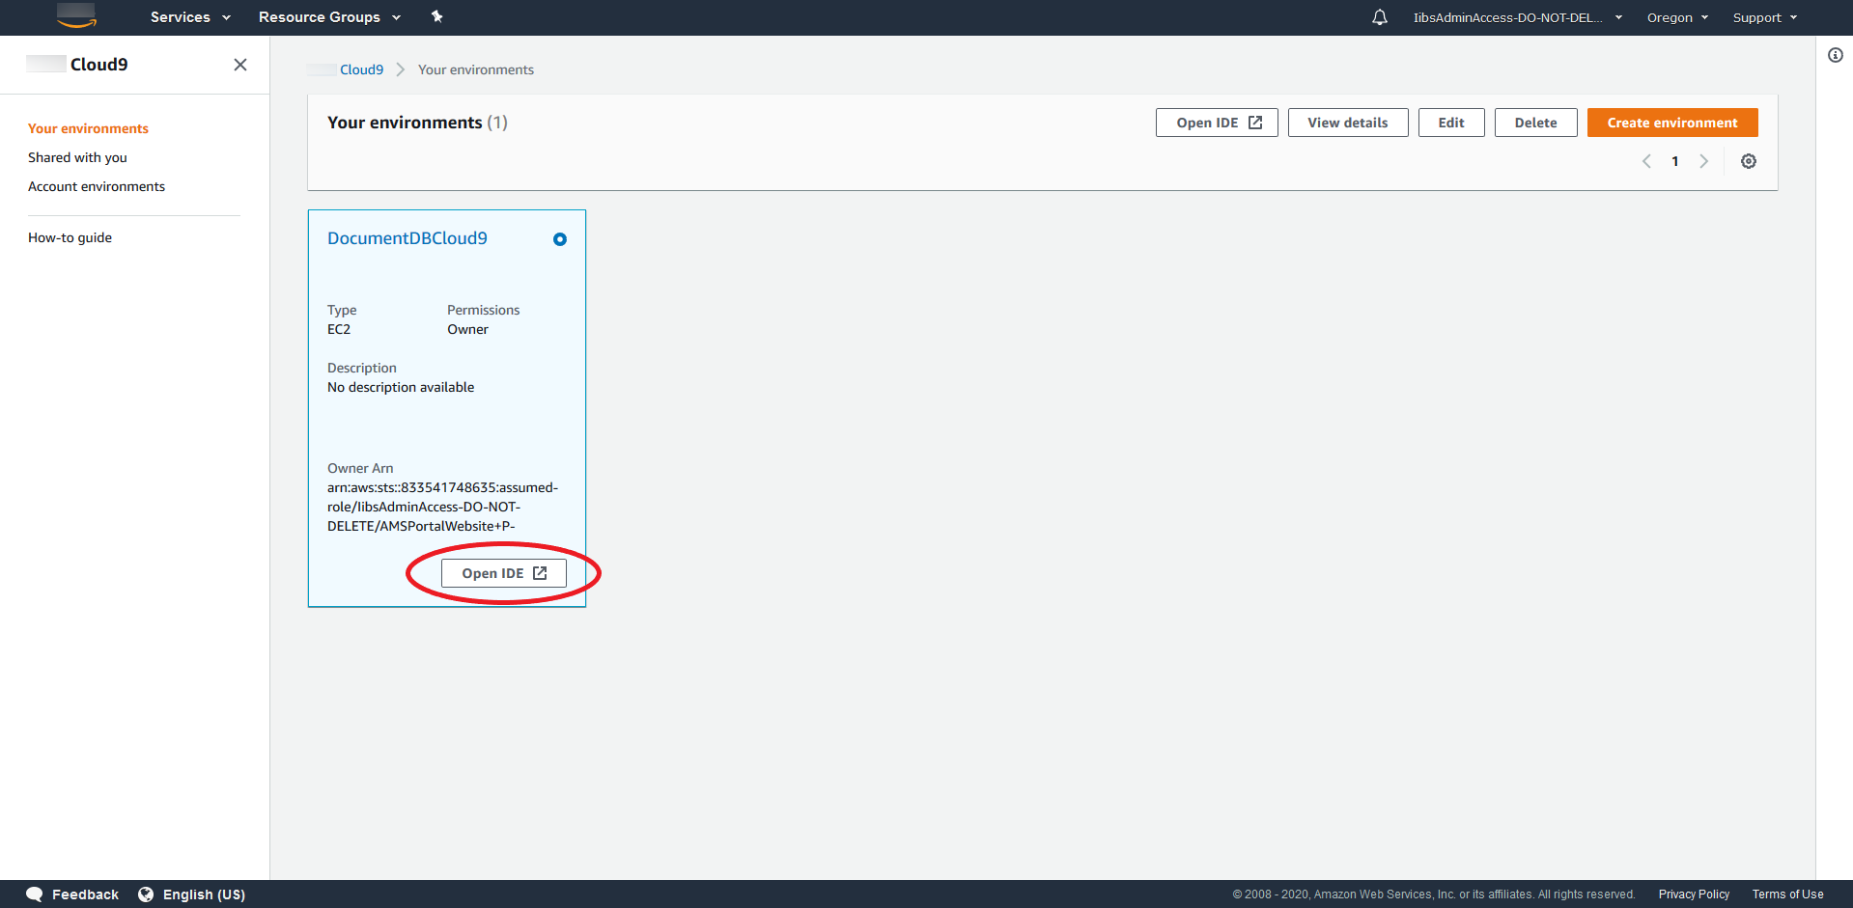The width and height of the screenshot is (1853, 908).
Task: Expand the Resource Groups dropdown
Action: coord(329,17)
